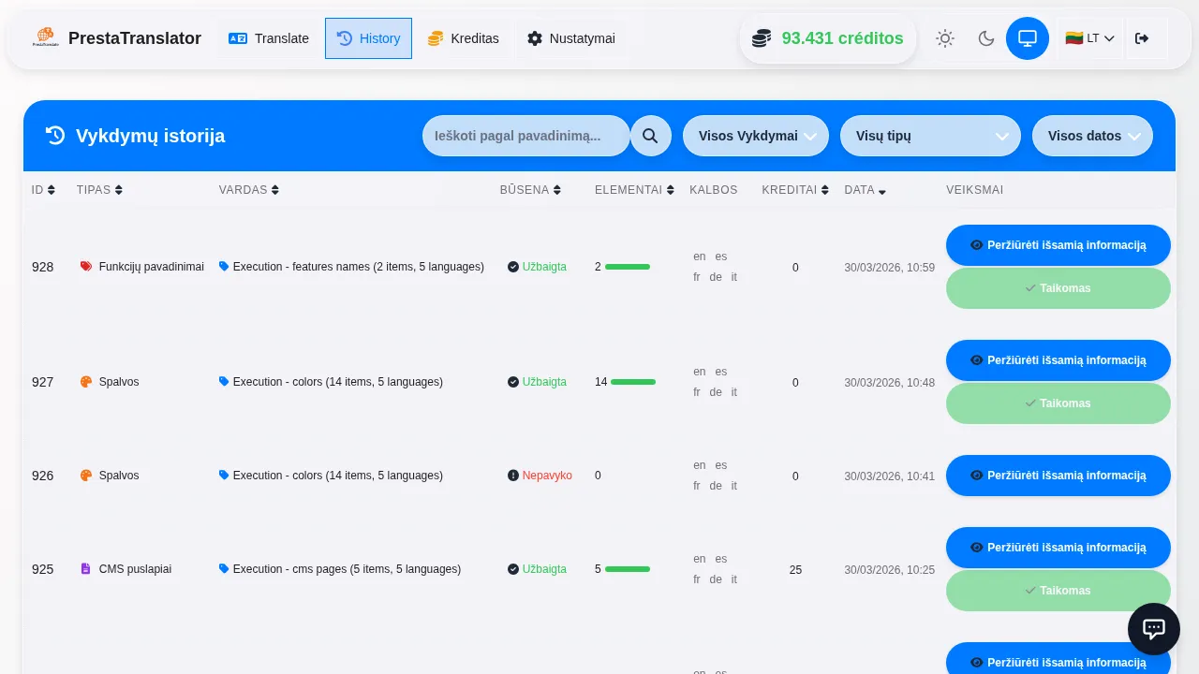Image resolution: width=1199 pixels, height=674 pixels.
Task: Click the coins credits balance icon
Action: (x=762, y=38)
